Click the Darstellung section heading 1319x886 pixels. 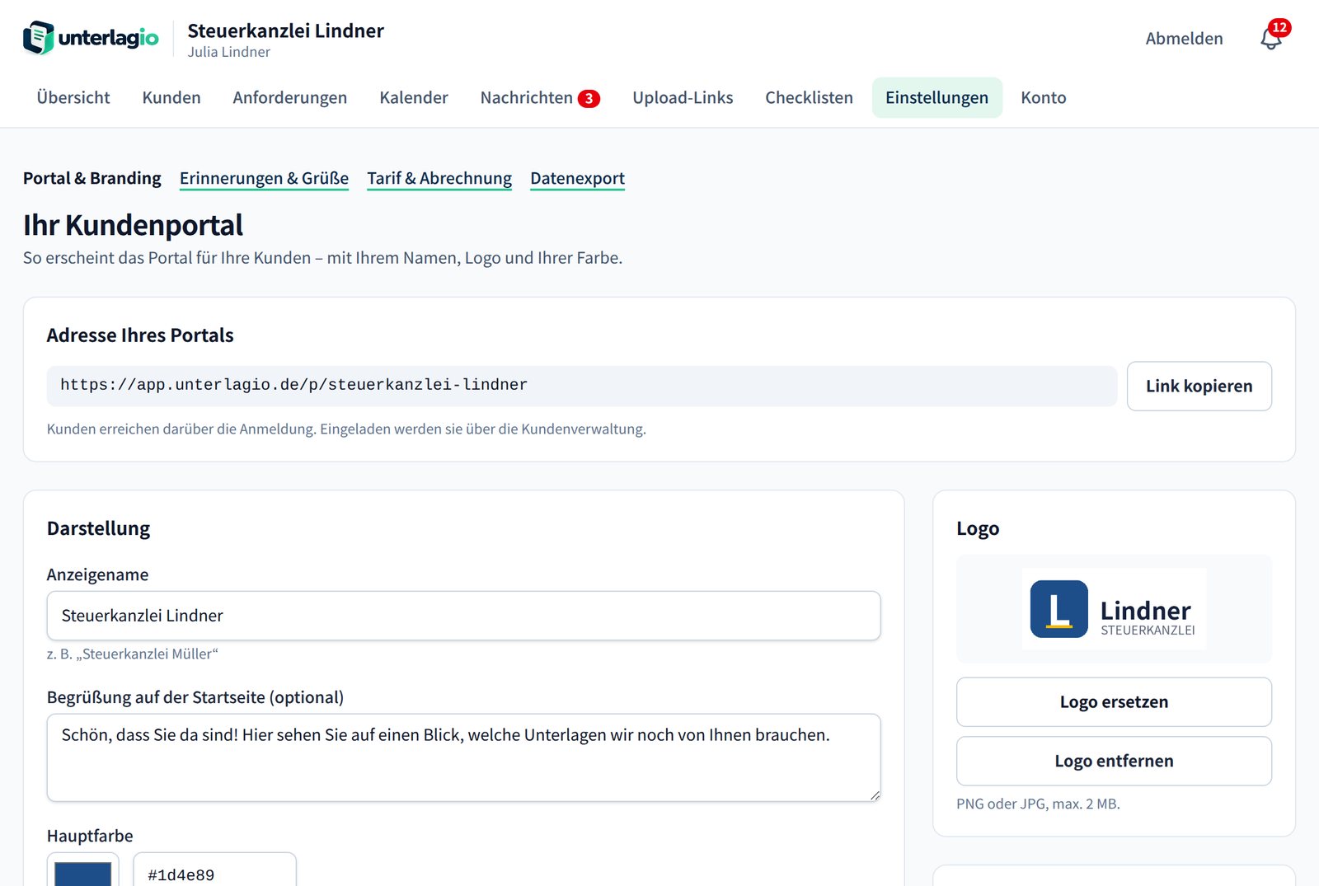pos(98,528)
